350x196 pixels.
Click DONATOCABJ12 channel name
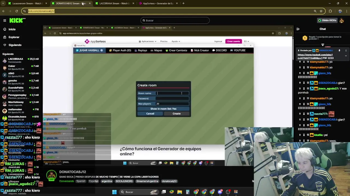(72, 172)
